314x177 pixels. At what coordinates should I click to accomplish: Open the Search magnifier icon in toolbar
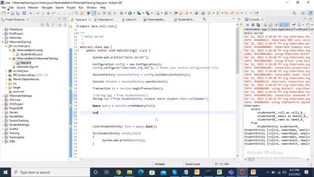pos(294,13)
